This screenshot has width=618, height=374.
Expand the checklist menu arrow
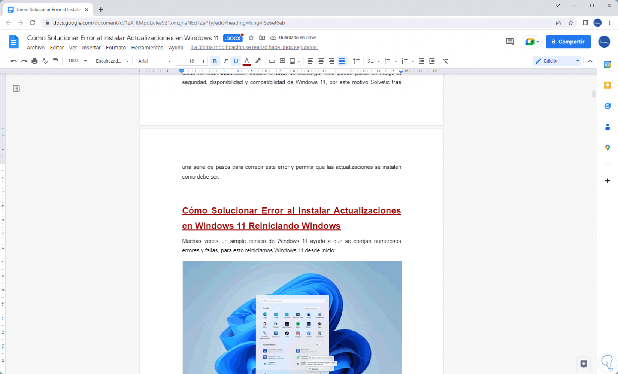point(379,61)
